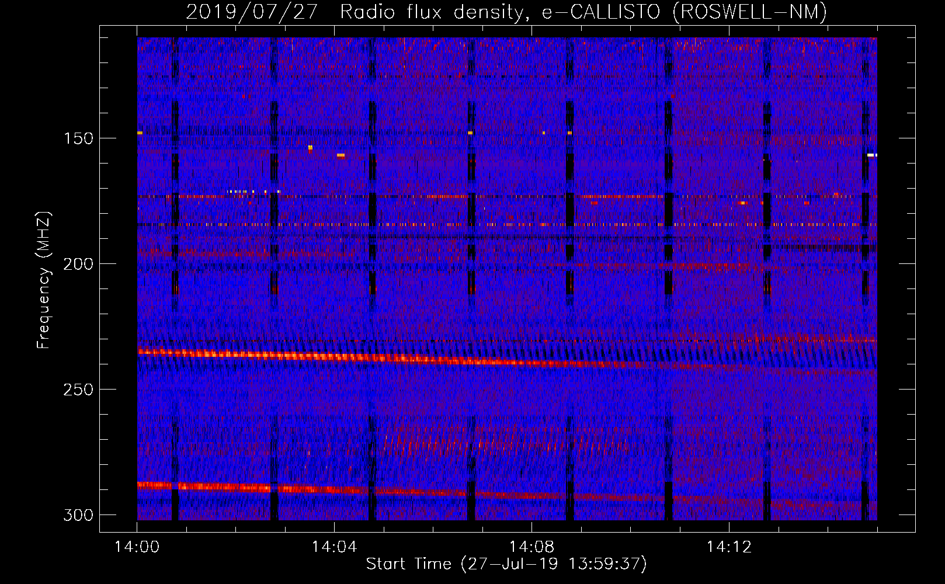Click the plot title "2019/07/27 Radio flux density, e-CALLISTO (ROSWELL-NM)"

point(506,12)
